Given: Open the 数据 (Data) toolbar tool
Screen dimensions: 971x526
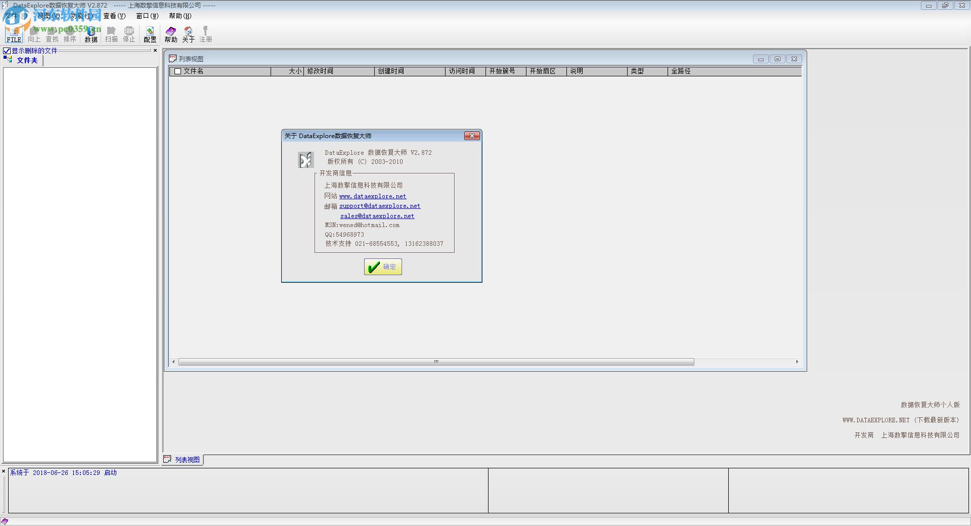Looking at the screenshot, I should pos(91,34).
